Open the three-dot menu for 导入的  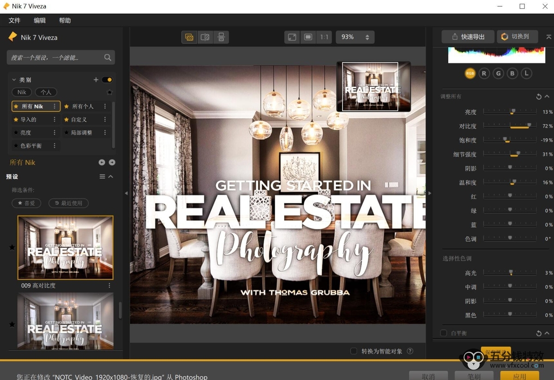[54, 119]
